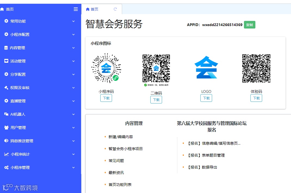The width and height of the screenshot is (291, 193).
Task: Open the 【报名】表单题目管理 link
Action: click(x=206, y=155)
